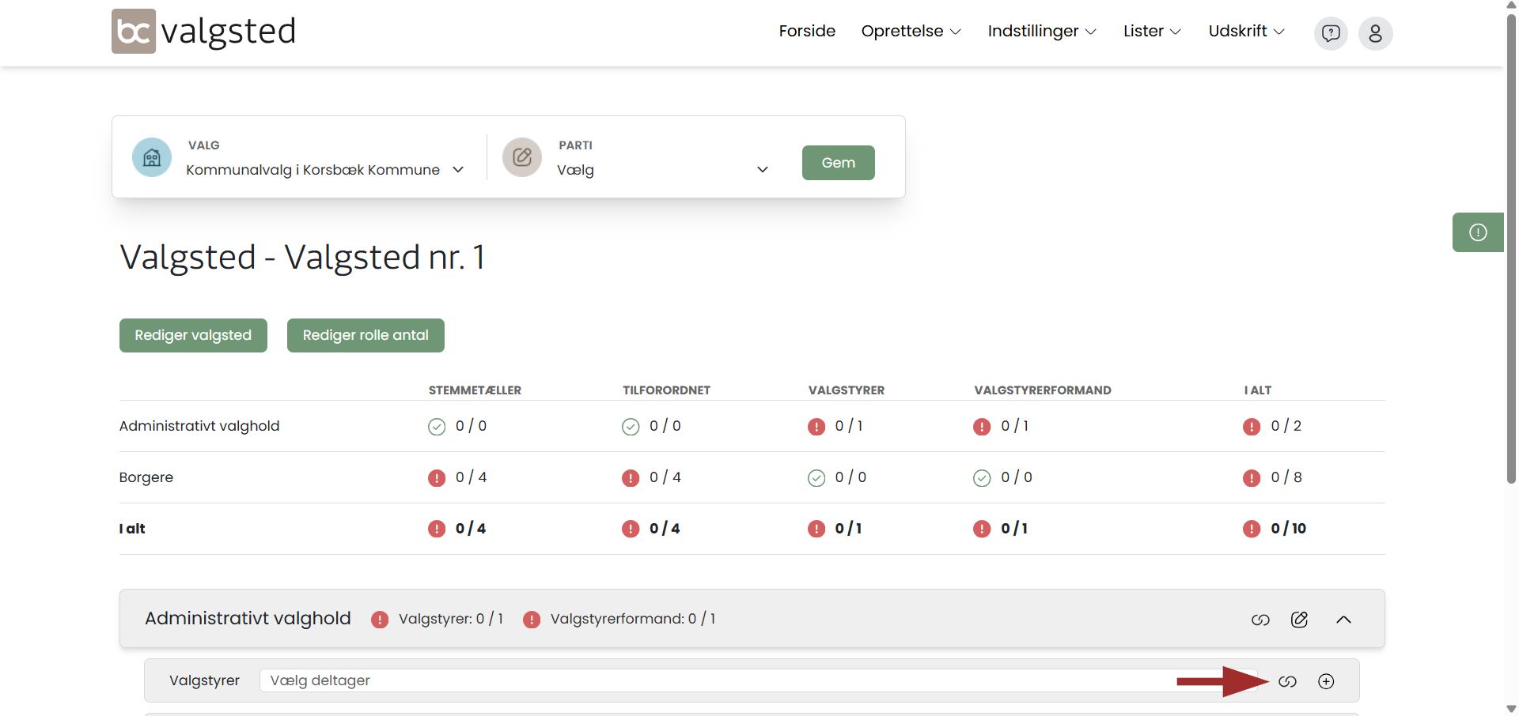Click the Parti pencil icon

coord(522,157)
